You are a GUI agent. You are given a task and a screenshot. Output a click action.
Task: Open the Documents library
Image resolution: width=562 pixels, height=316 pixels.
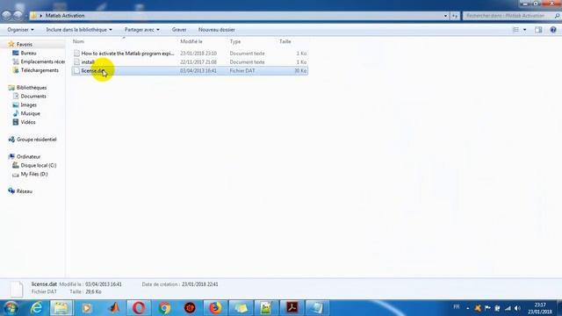pos(33,96)
